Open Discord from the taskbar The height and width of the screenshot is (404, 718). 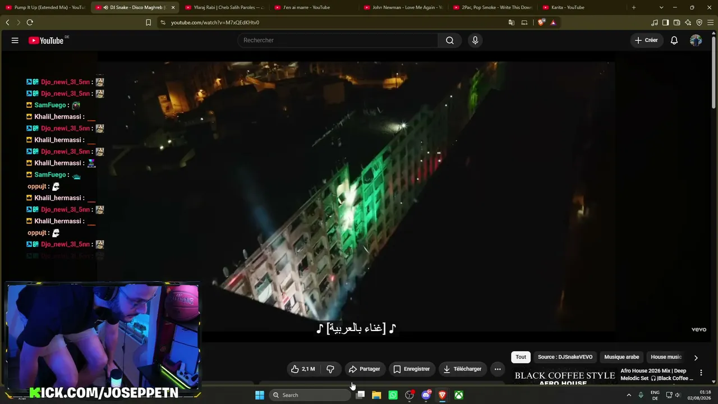pos(426,395)
